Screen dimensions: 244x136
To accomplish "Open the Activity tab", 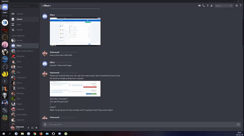I will coord(25,14).
